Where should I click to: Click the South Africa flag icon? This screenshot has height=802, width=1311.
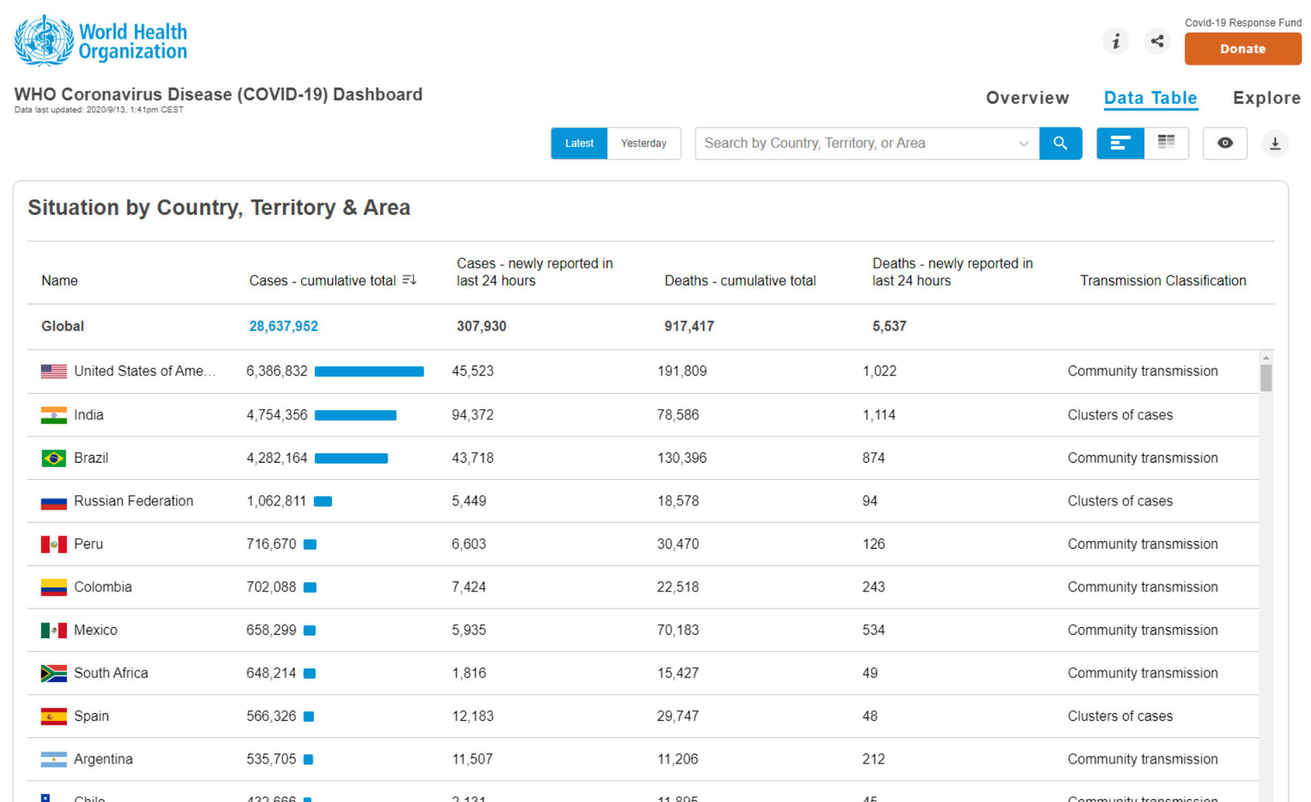click(54, 674)
